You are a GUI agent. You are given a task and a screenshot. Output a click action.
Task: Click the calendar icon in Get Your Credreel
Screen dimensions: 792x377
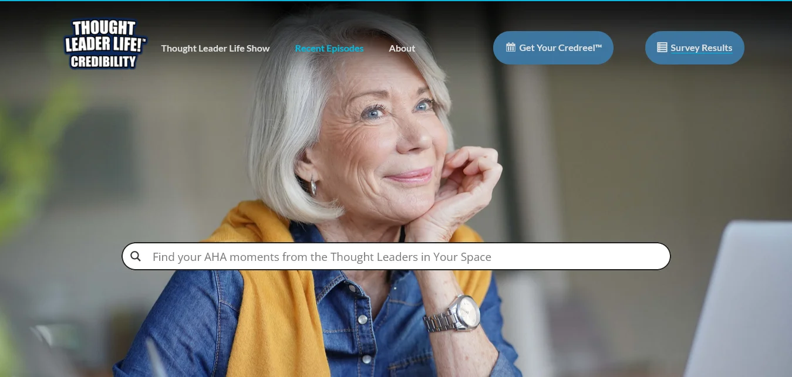pos(511,47)
